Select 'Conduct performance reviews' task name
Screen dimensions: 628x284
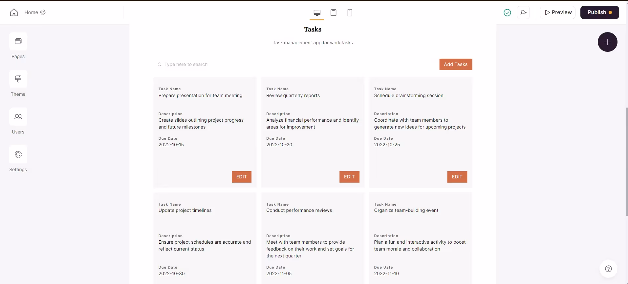click(299, 210)
